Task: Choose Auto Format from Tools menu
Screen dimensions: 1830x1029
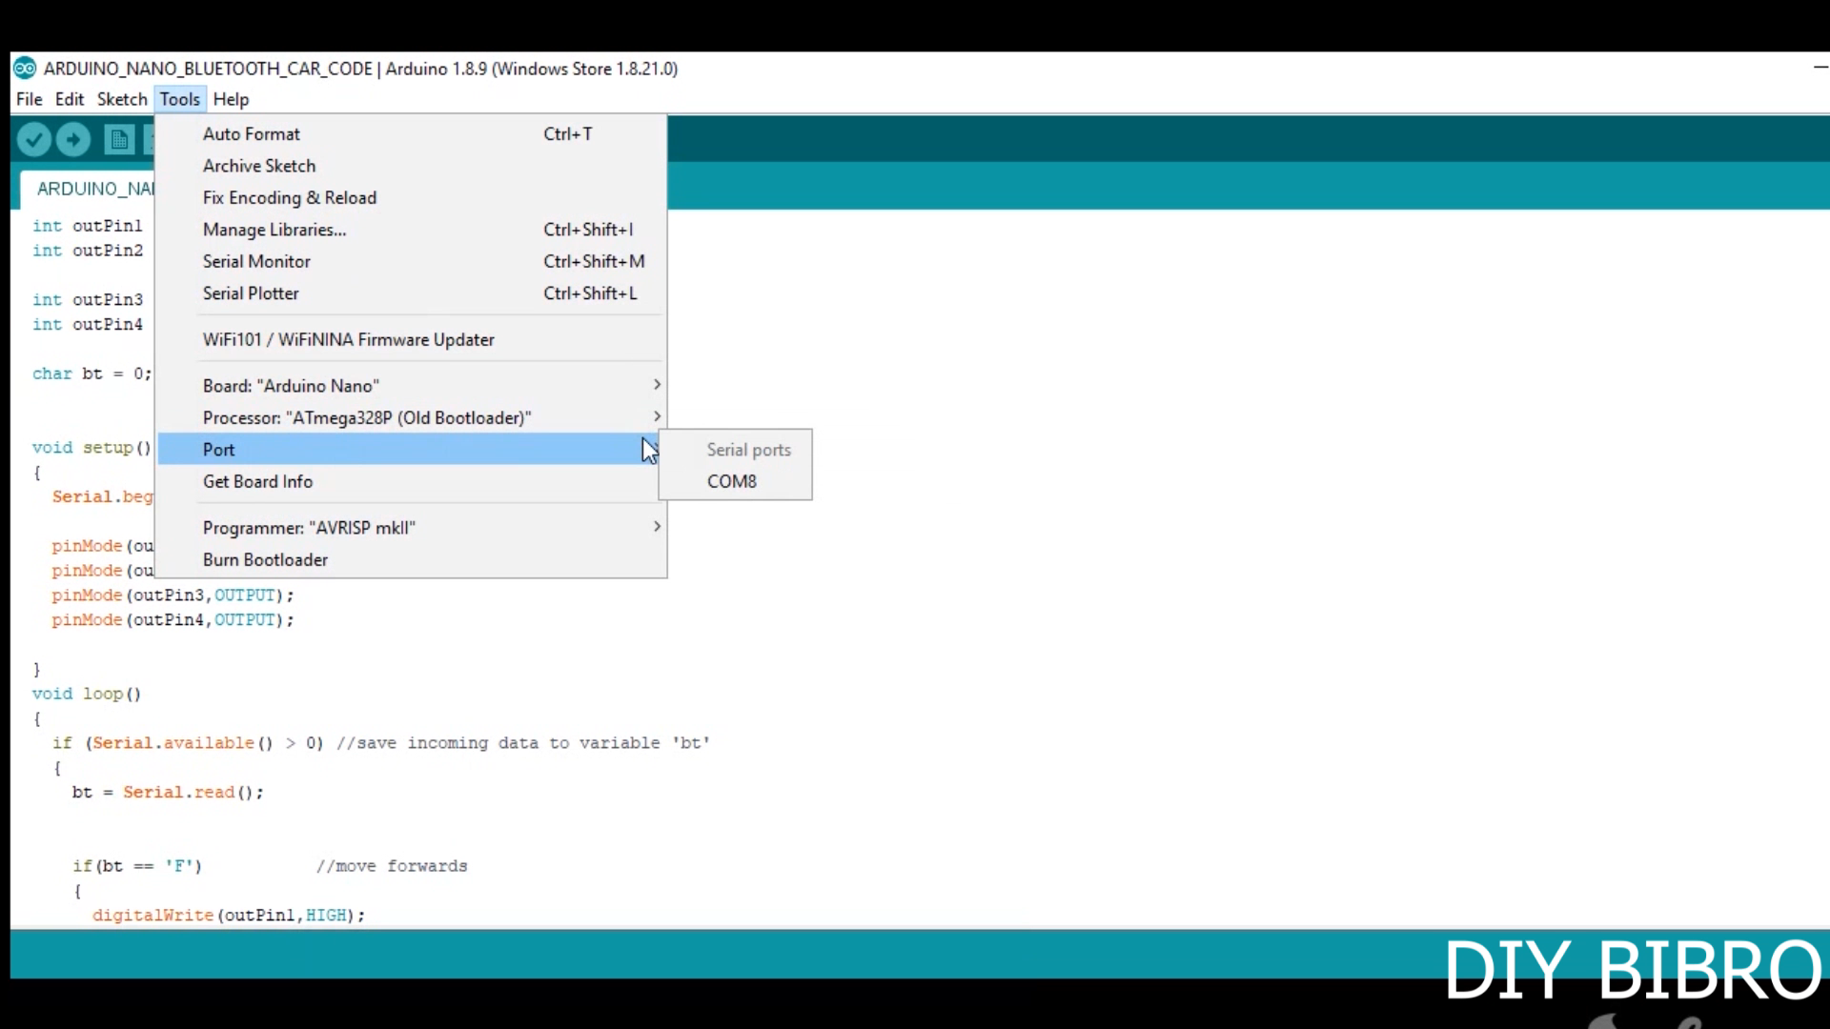Action: pos(252,134)
